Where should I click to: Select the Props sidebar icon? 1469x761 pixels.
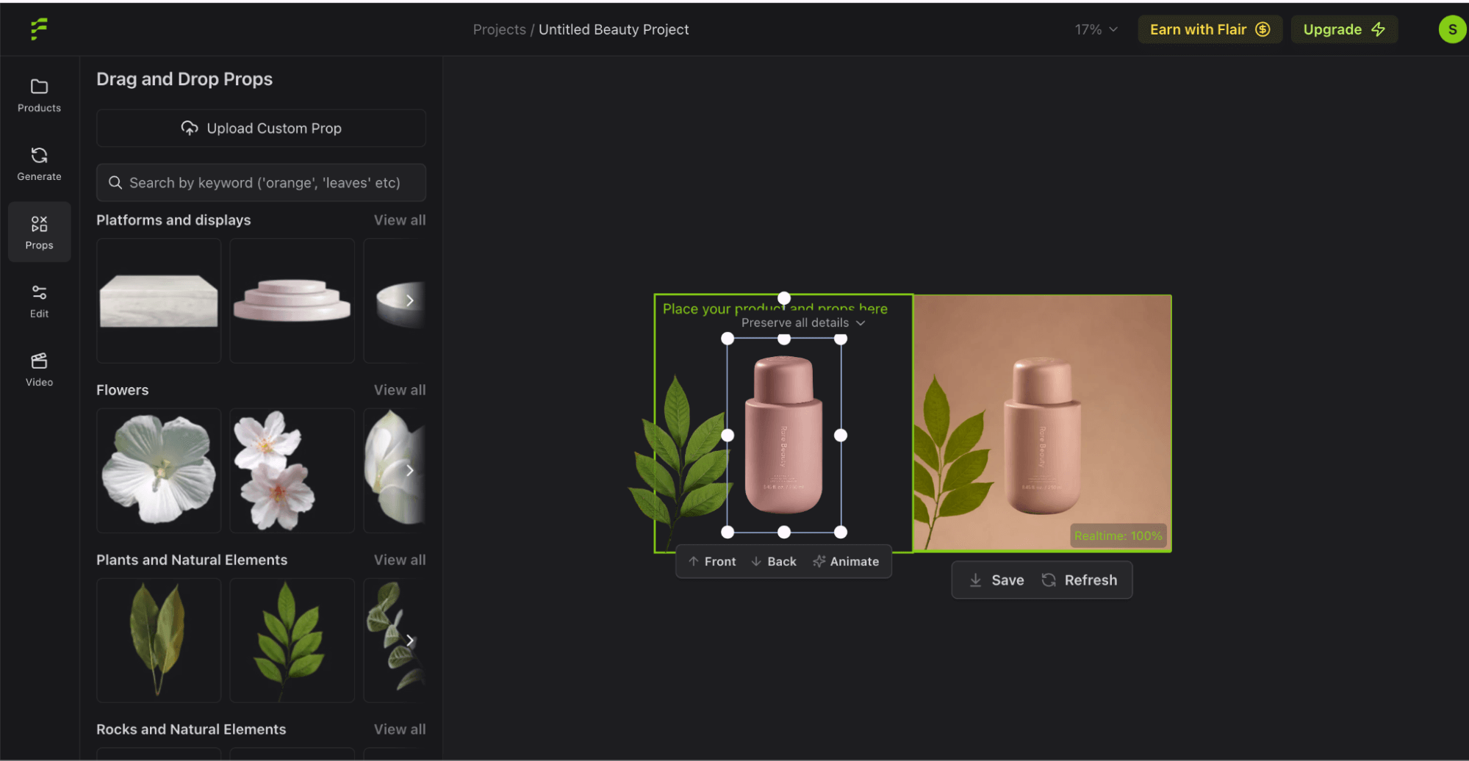39,232
